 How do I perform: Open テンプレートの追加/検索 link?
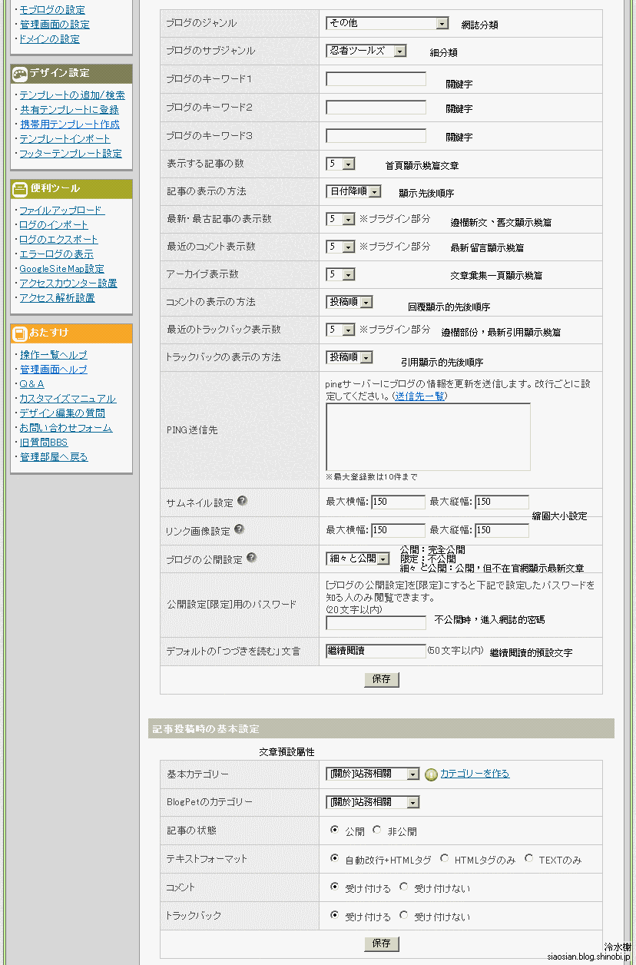(71, 95)
